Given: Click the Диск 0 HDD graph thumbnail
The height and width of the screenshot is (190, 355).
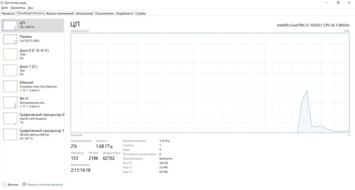Looking at the screenshot, I should point(10,54).
